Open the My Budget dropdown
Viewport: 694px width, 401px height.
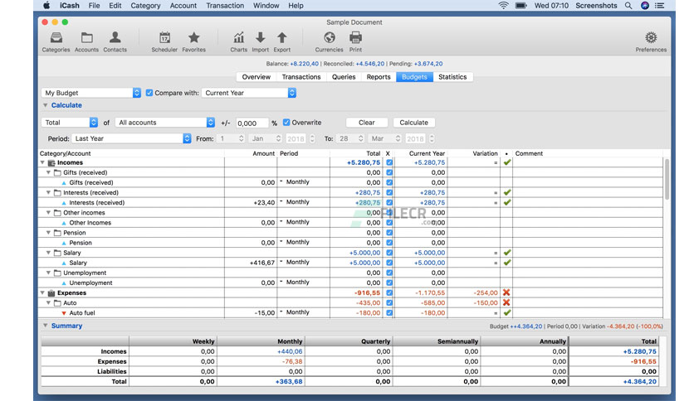click(91, 93)
